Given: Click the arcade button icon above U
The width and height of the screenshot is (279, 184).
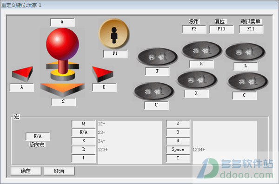Looking at the screenshot, I should [154, 92].
